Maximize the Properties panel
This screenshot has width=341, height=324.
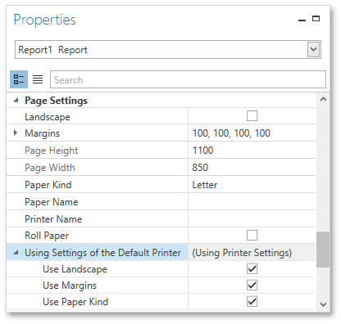click(316, 19)
